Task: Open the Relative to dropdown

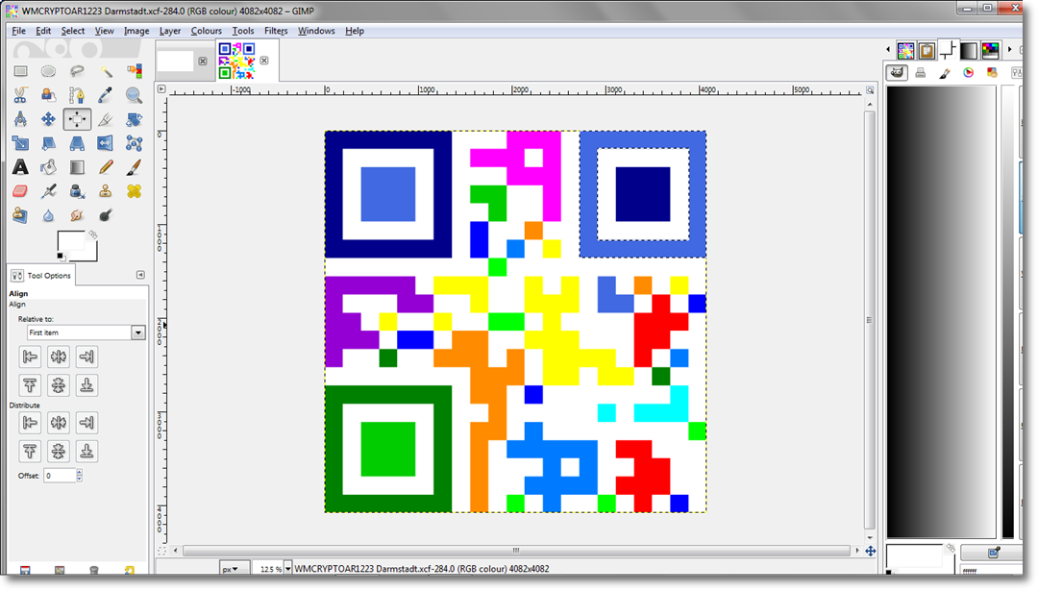Action: click(x=86, y=332)
